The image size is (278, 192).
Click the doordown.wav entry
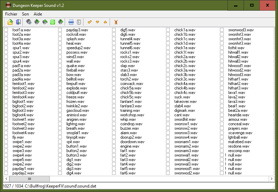[x=132, y=142]
